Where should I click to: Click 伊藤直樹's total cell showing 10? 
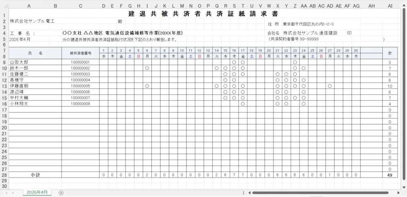389,86
